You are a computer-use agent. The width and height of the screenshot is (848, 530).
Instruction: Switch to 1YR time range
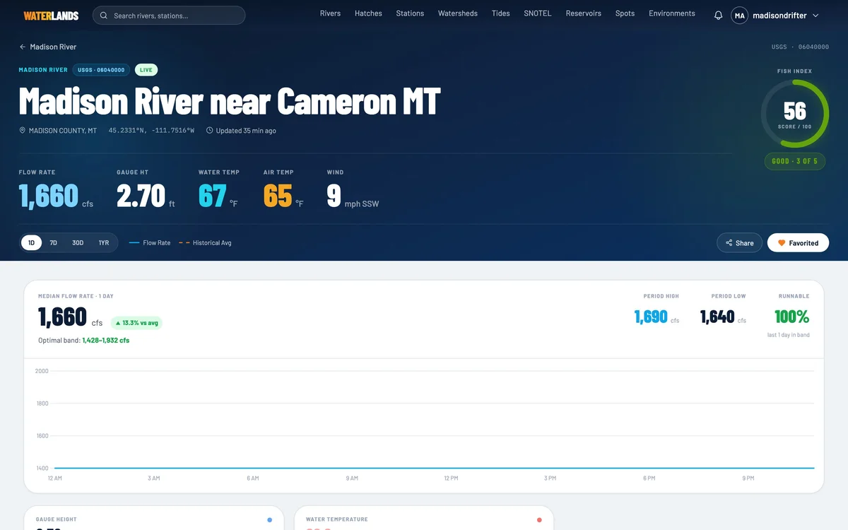pos(104,243)
